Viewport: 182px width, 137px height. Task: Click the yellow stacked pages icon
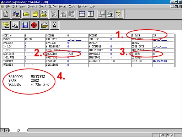35,14
